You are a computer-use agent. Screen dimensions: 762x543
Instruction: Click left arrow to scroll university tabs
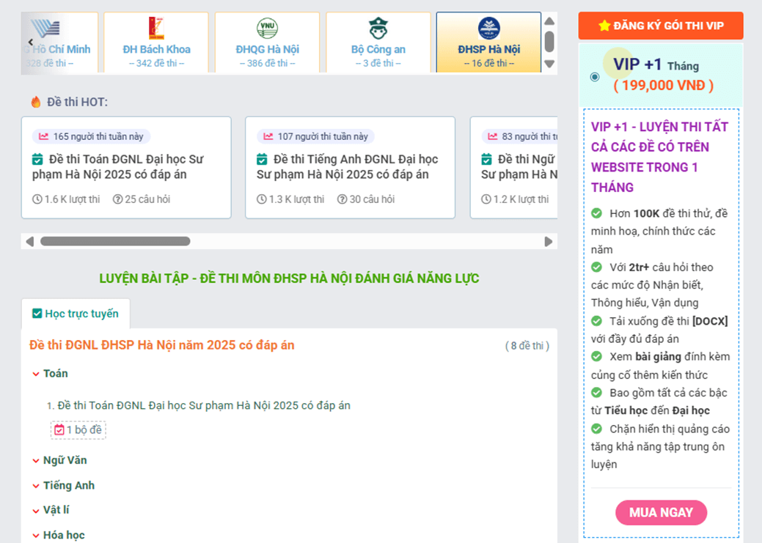point(30,43)
